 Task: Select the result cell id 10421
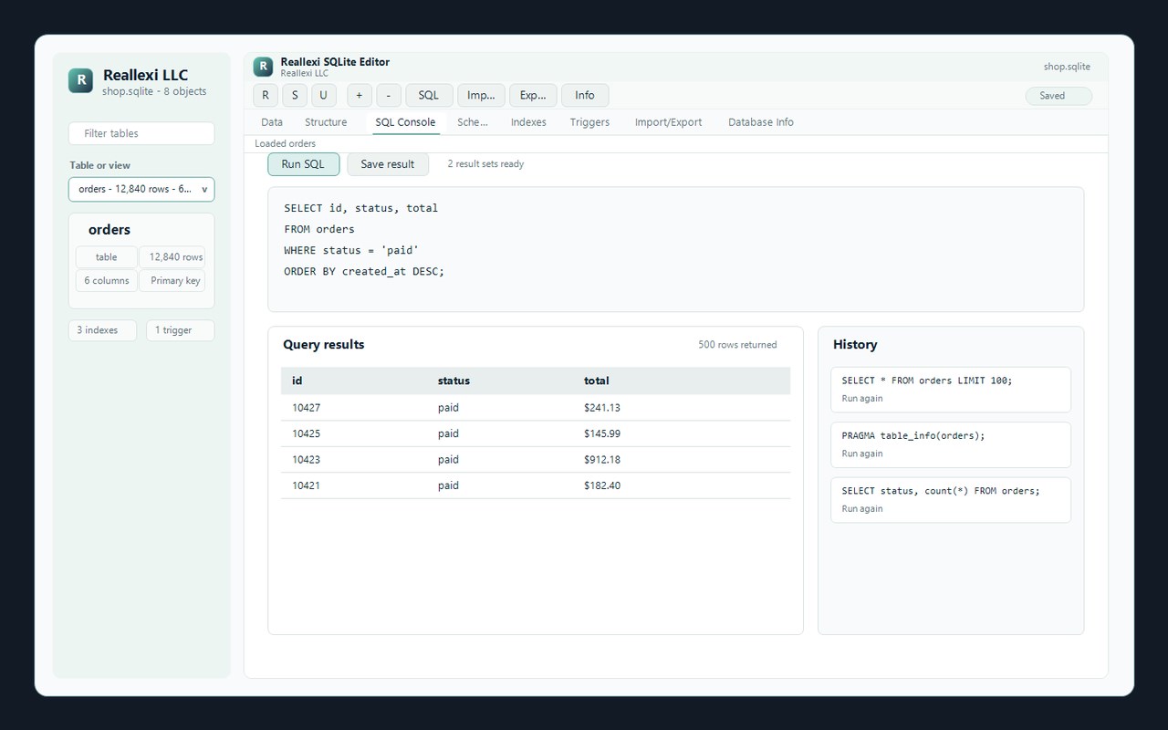click(306, 485)
